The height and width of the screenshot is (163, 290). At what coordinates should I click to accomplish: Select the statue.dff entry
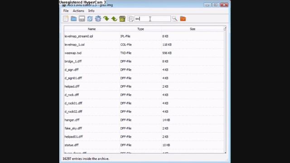pos(72,145)
